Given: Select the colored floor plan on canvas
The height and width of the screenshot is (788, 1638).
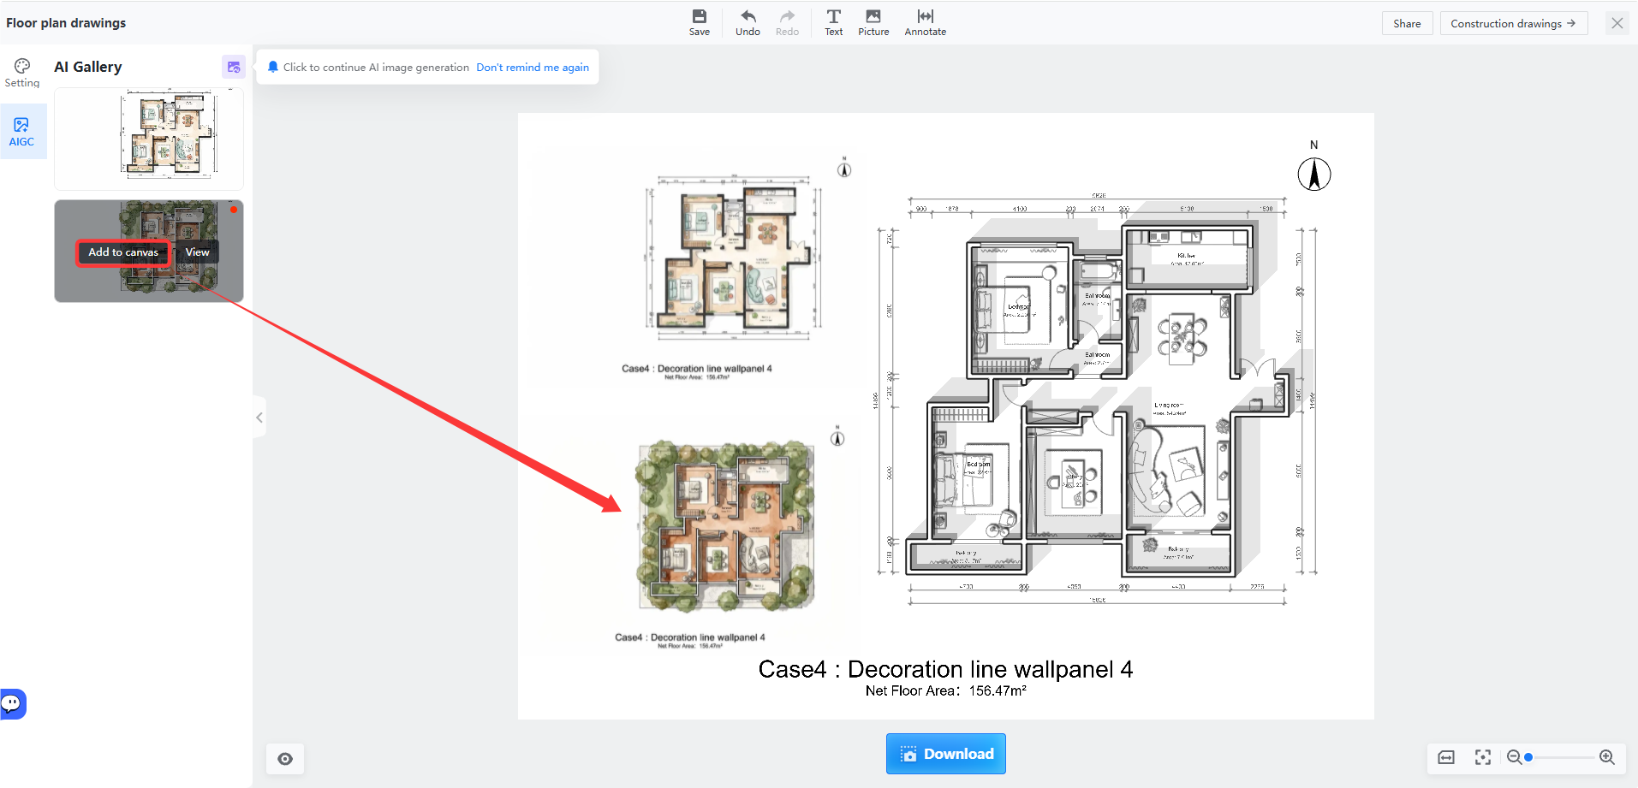Looking at the screenshot, I should point(733,258).
